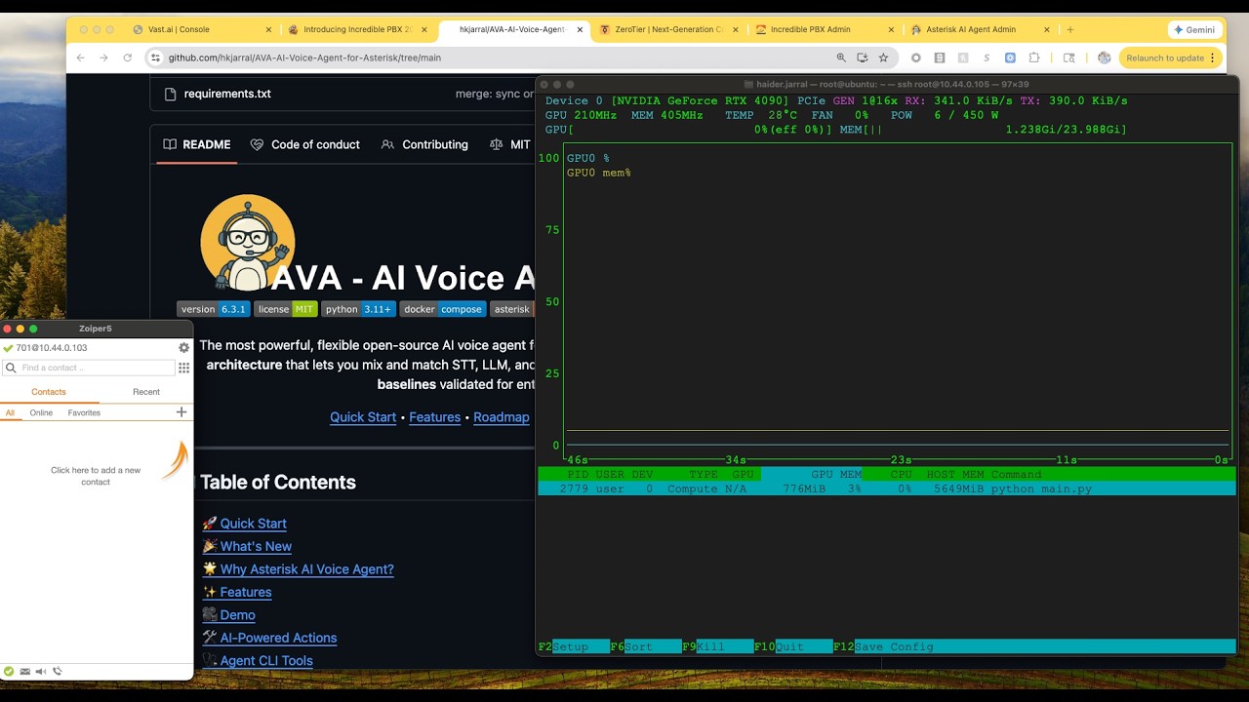Filter Zoiper contacts by All

tap(10, 412)
